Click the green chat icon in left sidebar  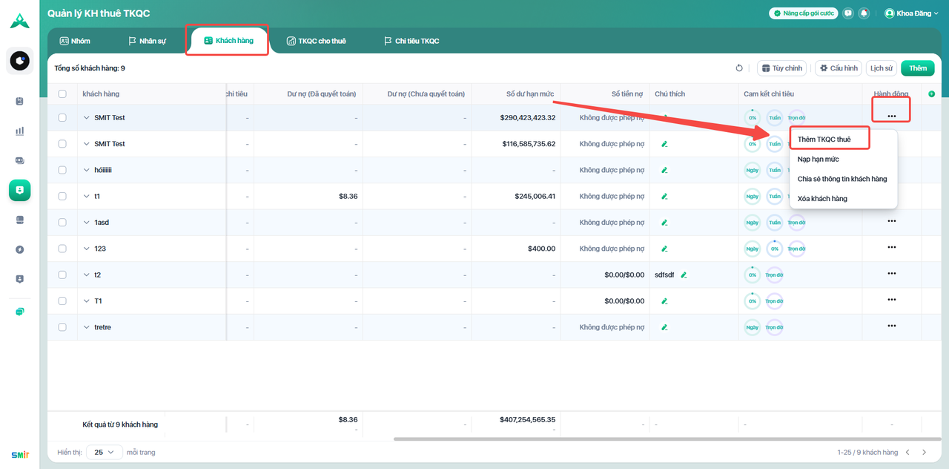click(x=20, y=312)
